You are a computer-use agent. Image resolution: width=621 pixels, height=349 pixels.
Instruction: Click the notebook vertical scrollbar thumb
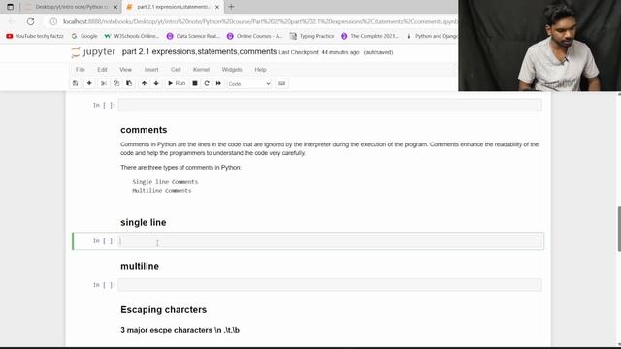[x=619, y=229]
